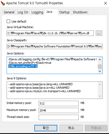
Task: Click the Tomcat feather icon in title bar
Action: coord(3,3)
